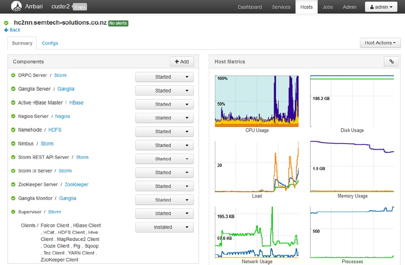The height and width of the screenshot is (265, 405).
Task: Click the 0 ops badge
Action: [x=80, y=7]
